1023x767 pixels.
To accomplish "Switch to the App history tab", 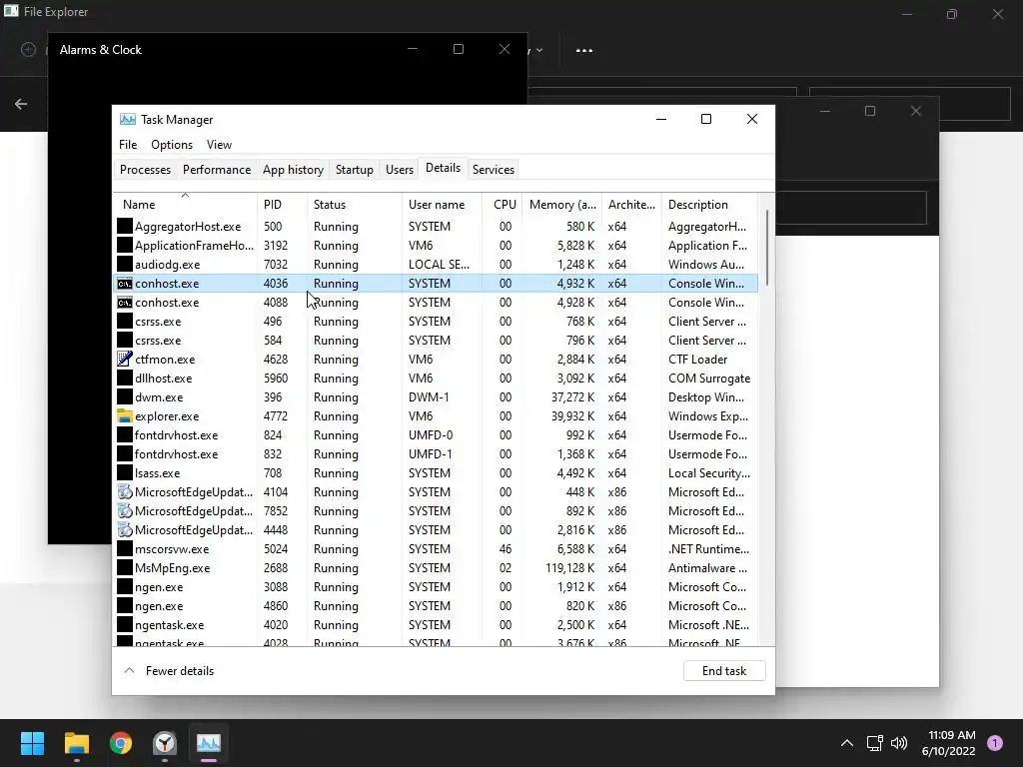I will pos(293,170).
